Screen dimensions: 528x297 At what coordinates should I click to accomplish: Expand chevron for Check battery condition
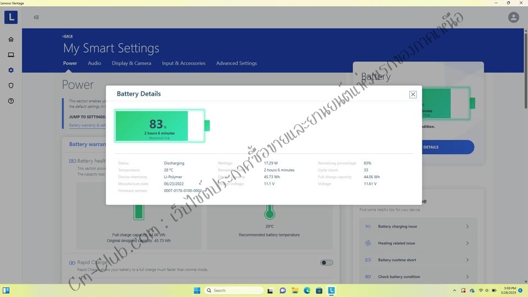[468, 277]
